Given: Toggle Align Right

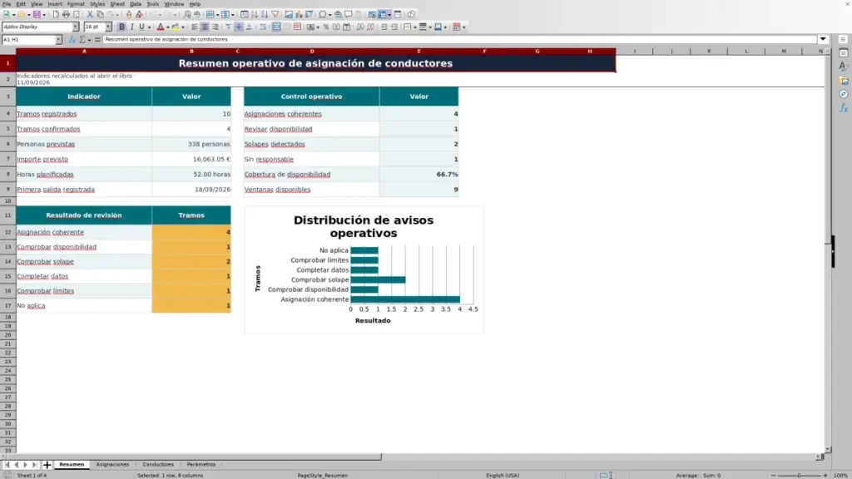Looking at the screenshot, I should 215,27.
